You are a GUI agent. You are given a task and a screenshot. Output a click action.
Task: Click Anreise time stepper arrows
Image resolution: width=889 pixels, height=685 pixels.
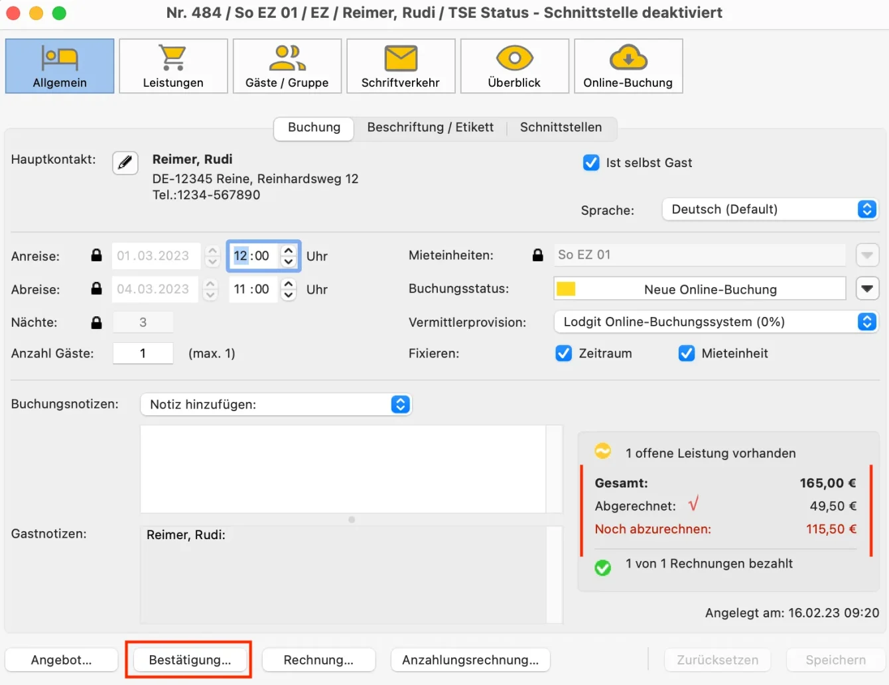[288, 255]
